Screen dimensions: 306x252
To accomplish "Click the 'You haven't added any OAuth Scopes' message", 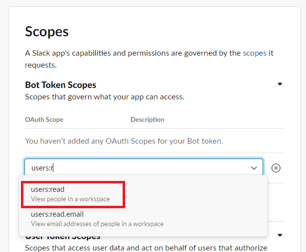I will click(124, 141).
